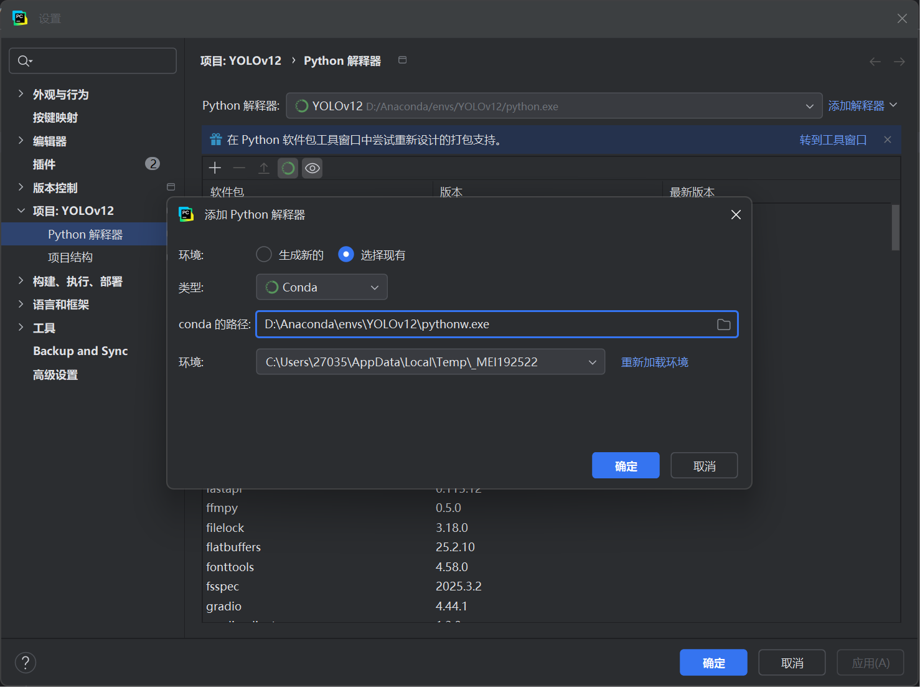Click the project-level icon beside Python 解释器 breadcrumb
920x687 pixels.
tap(403, 60)
